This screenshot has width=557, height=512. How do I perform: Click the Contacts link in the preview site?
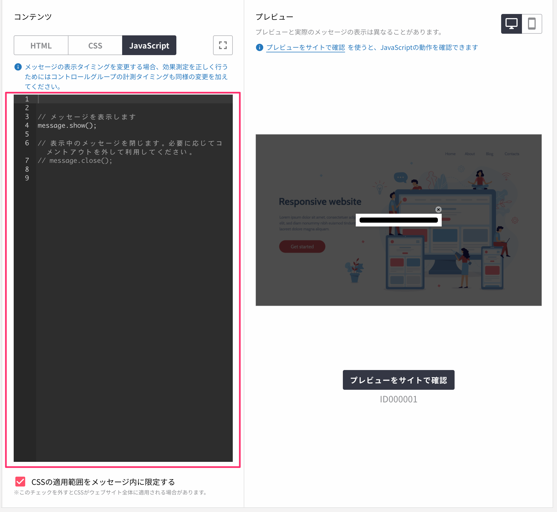pos(512,154)
